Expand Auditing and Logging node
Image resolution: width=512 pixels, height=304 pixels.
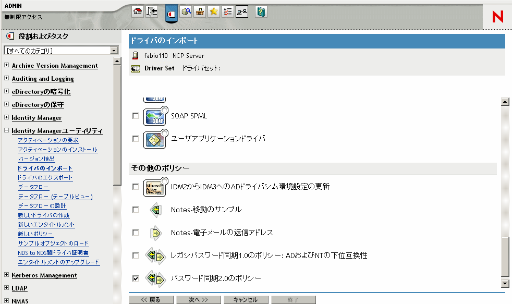(x=7, y=78)
